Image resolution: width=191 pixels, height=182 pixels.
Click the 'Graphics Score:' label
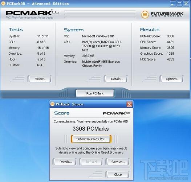coord(151,54)
